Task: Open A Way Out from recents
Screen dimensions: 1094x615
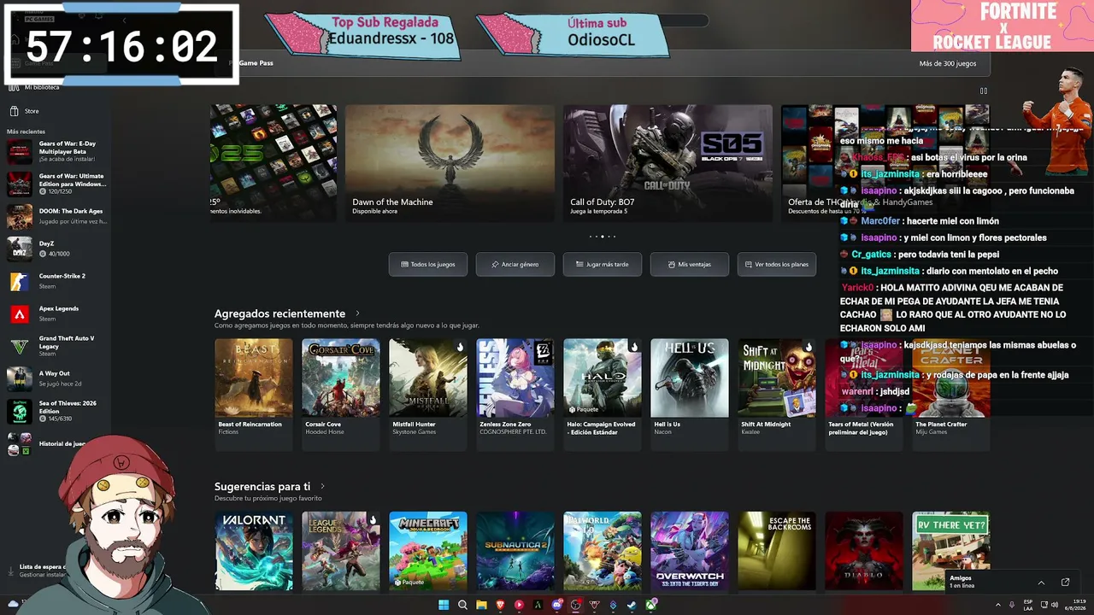Action: click(56, 378)
